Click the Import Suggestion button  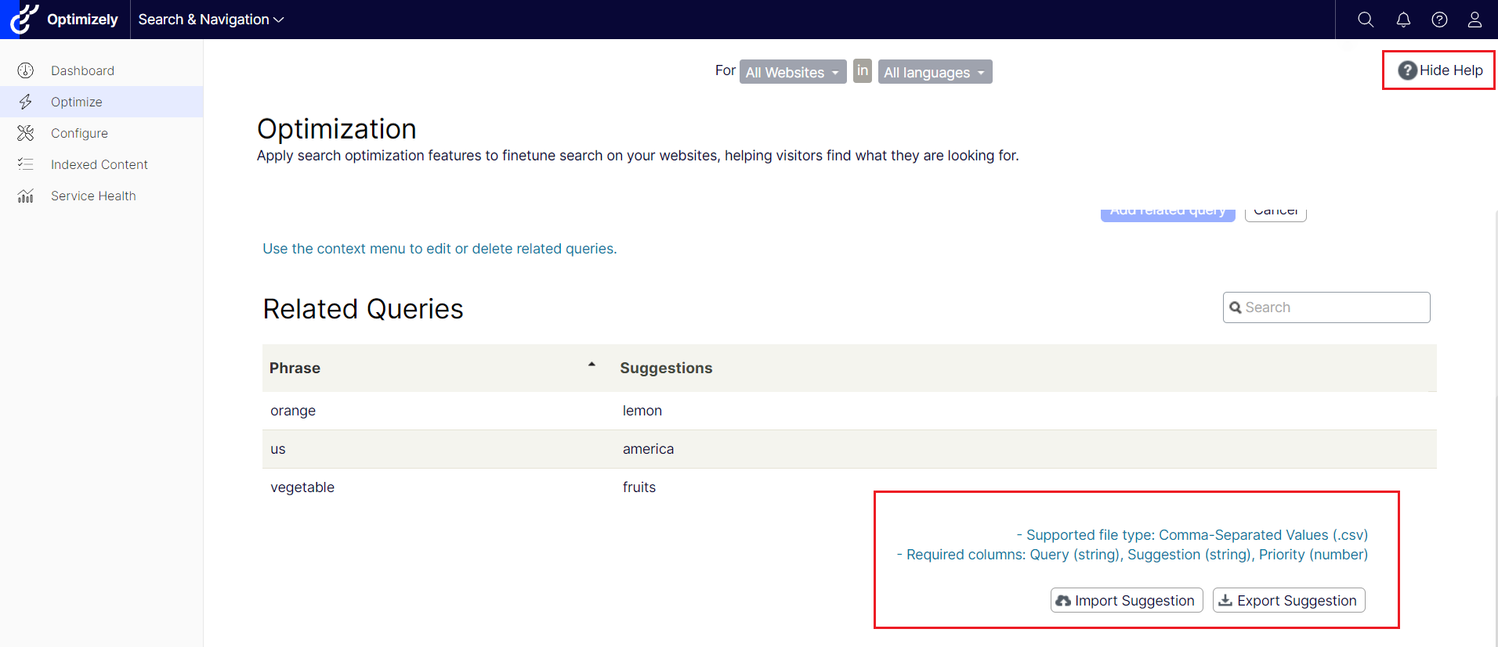coord(1126,600)
